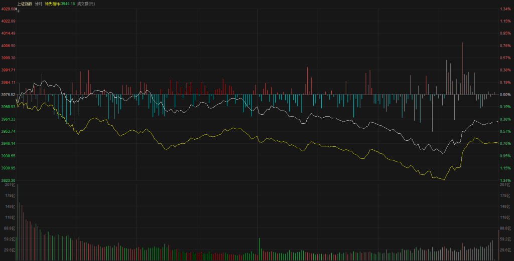Click the 29.6亿 volume label on right axis
Image resolution: width=514 pixels, height=261 pixels.
tap(504, 249)
